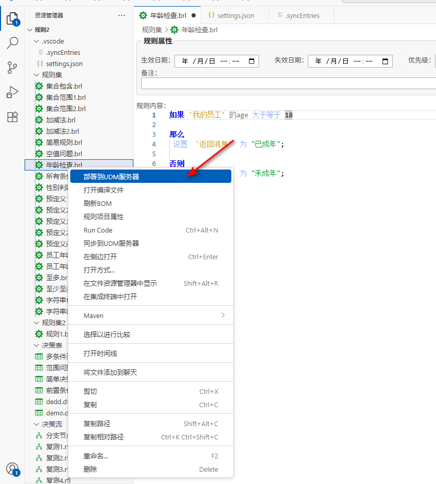This screenshot has height=484, width=436.
Task: Open the Run and Debug icon
Action: (12, 92)
